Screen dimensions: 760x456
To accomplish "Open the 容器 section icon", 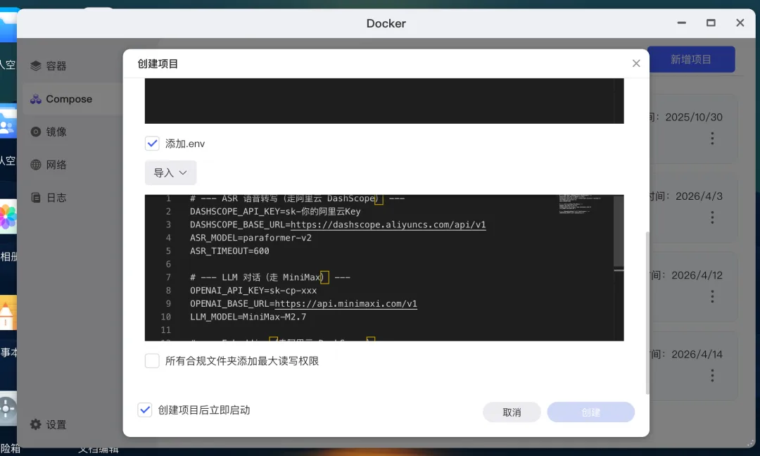I will [x=35, y=66].
